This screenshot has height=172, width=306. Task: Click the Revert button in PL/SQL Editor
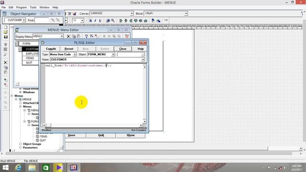[x=69, y=49]
